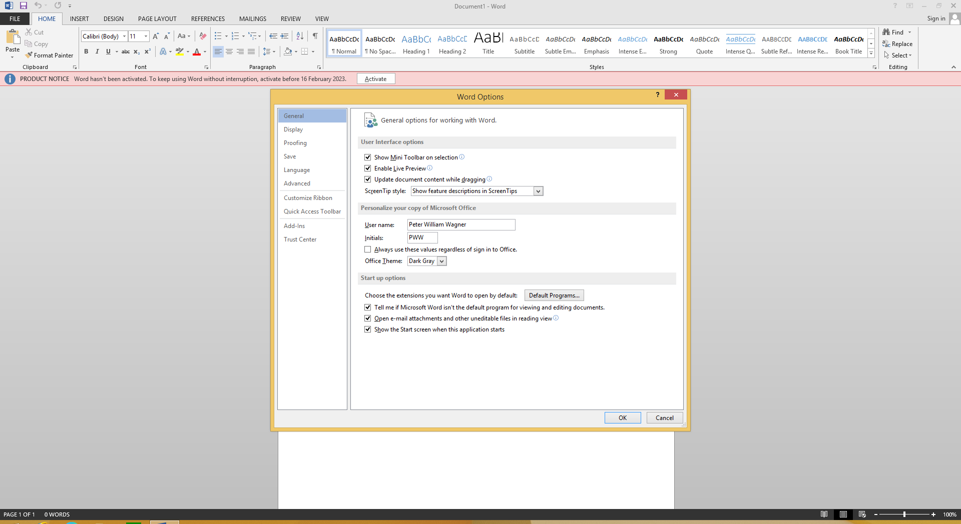This screenshot has height=524, width=961.
Task: Uncheck Show Mini Toolbar on selection
Action: coord(368,157)
